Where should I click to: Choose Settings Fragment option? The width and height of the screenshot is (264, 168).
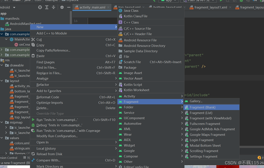212,156
